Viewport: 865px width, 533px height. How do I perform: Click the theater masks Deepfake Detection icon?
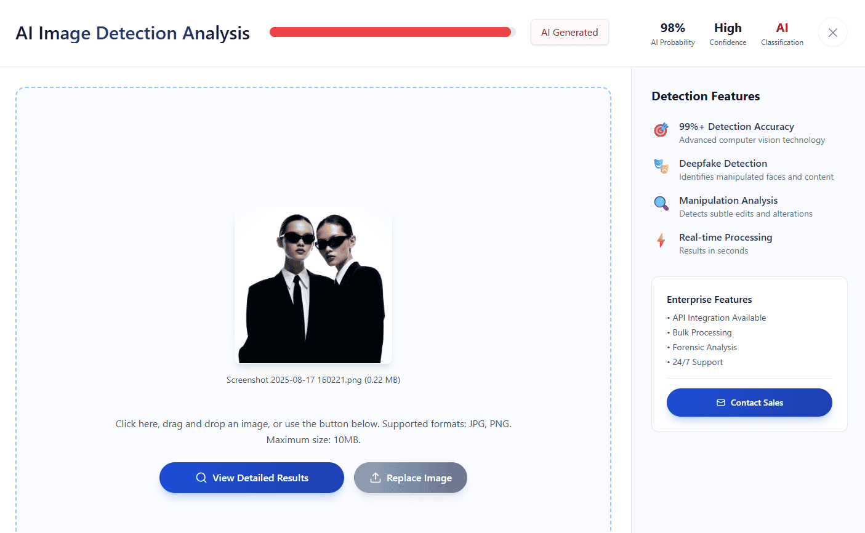(661, 166)
